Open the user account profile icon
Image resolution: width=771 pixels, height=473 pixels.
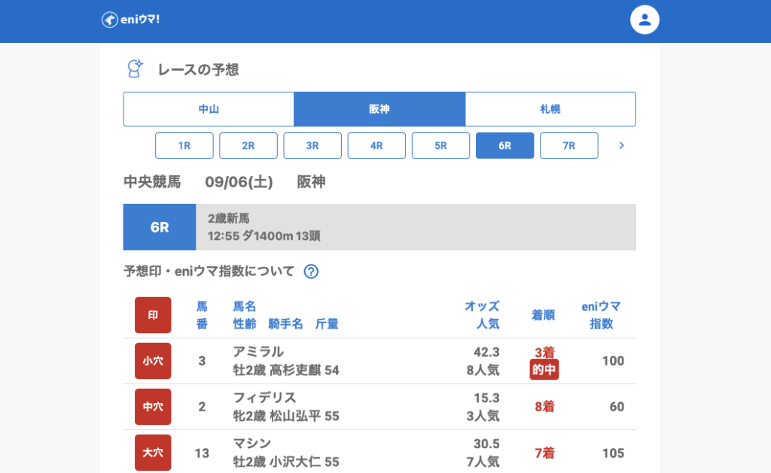(x=645, y=20)
